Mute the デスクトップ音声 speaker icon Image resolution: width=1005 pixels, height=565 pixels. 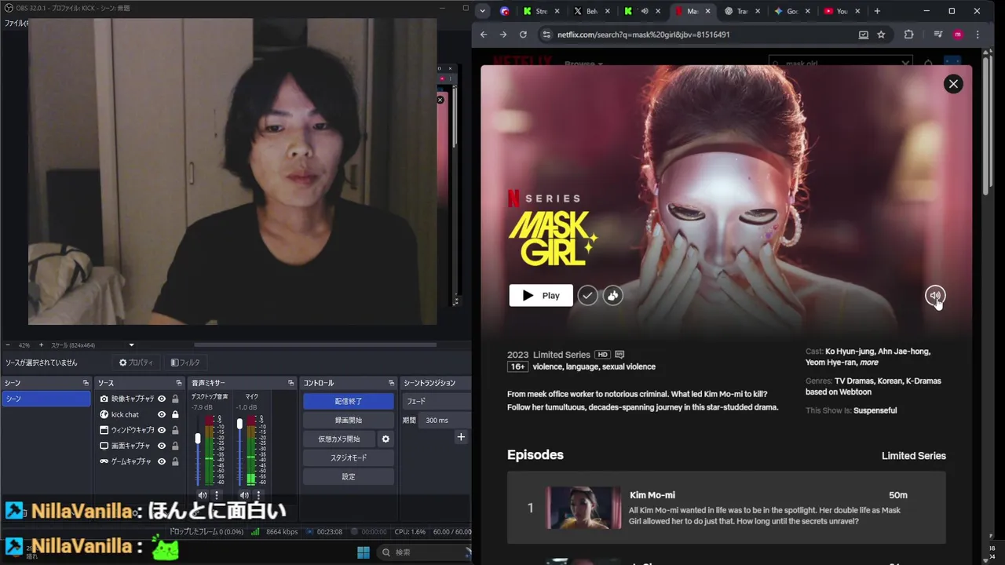click(202, 495)
